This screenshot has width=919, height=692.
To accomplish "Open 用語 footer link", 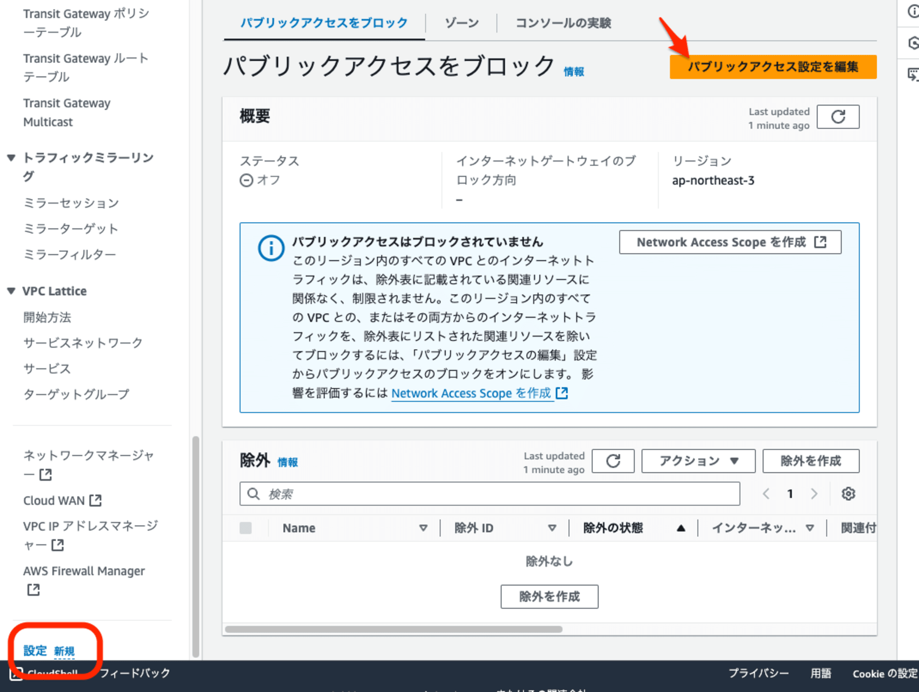I will (821, 674).
